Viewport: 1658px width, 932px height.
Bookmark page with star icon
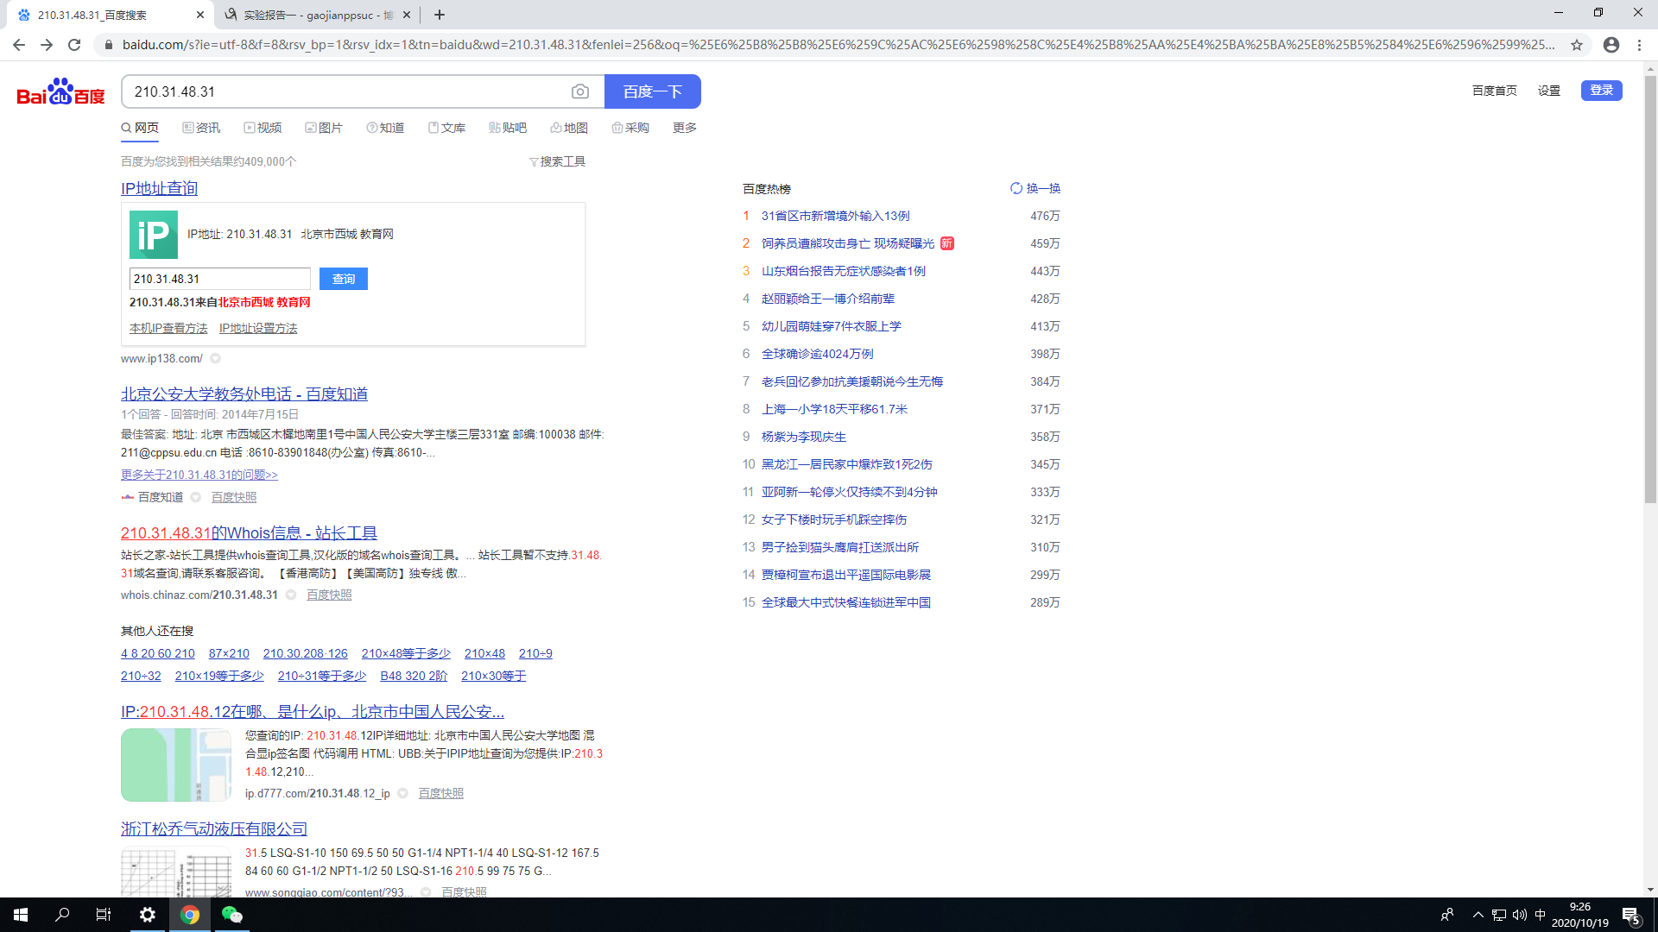pos(1577,45)
